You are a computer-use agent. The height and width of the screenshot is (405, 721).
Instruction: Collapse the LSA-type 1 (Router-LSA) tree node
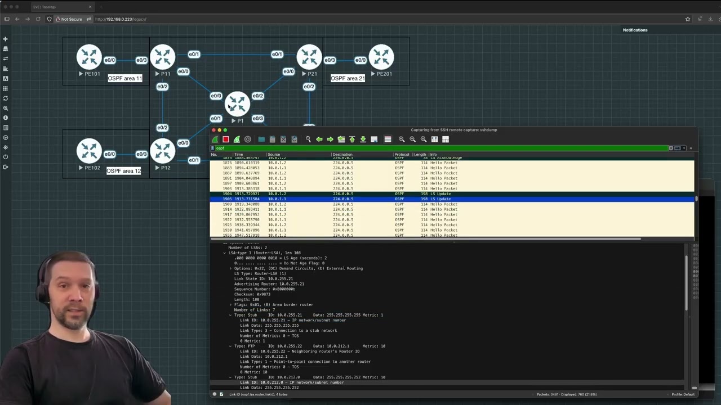click(224, 253)
